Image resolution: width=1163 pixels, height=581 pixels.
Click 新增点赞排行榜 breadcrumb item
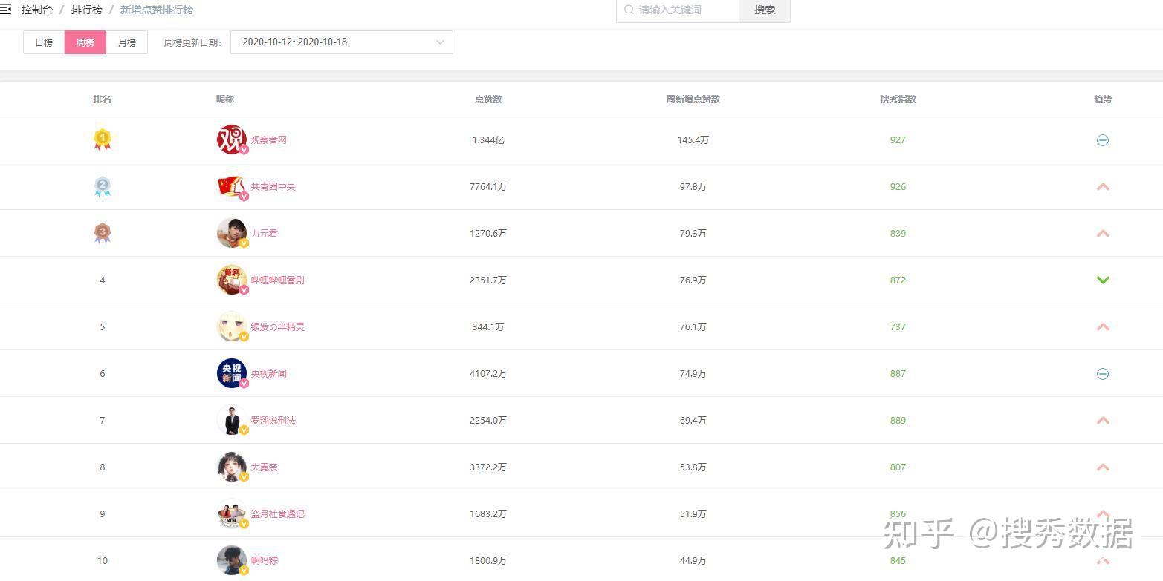157,10
